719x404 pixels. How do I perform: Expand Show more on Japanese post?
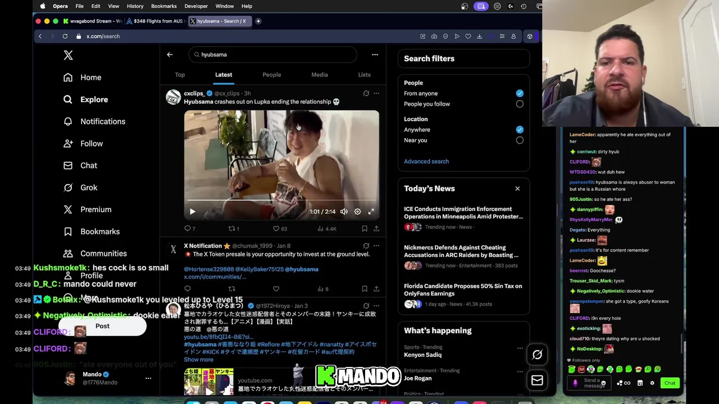pos(198,360)
